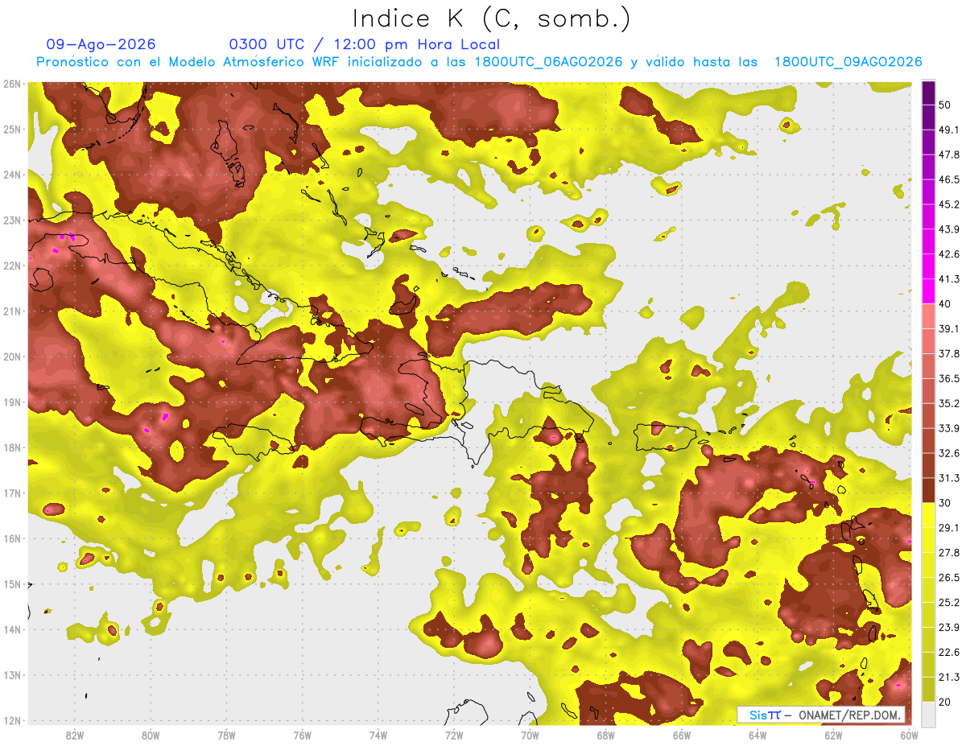Click the '50' colorbar value
This screenshot has width=966, height=746.
coord(947,105)
